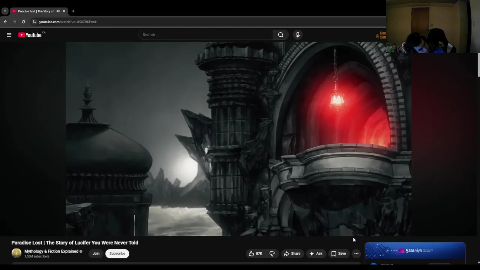The height and width of the screenshot is (270, 480).
Task: Start voice search with microphone icon
Action: tap(298, 35)
